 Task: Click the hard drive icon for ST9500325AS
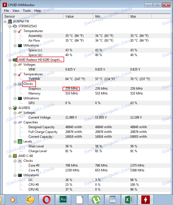click(x=15, y=26)
